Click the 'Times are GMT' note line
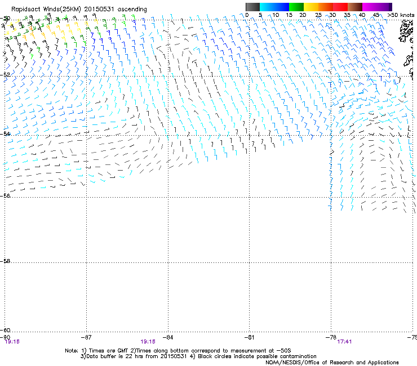This screenshot has width=417, height=366. 178,351
